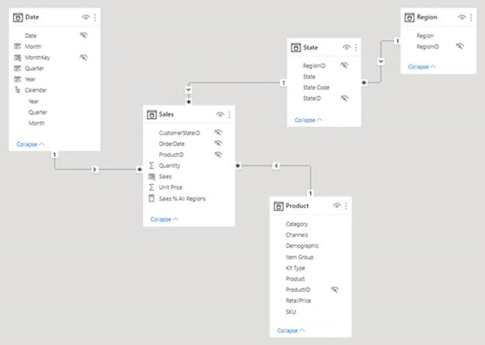Collapse the Region table card

[x=422, y=67]
